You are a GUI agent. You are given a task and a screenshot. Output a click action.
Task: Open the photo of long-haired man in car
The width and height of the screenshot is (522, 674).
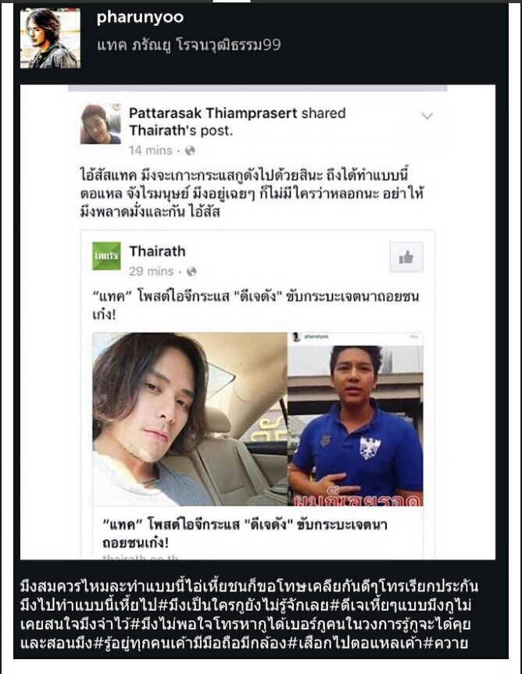[190, 419]
